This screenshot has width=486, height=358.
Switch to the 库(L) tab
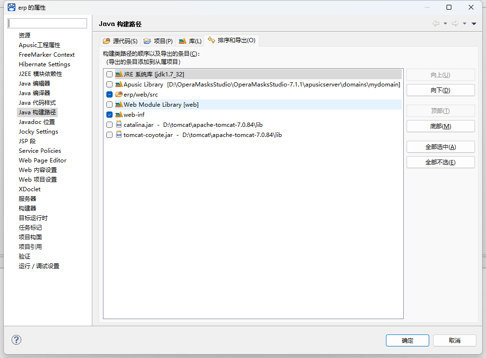[190, 41]
